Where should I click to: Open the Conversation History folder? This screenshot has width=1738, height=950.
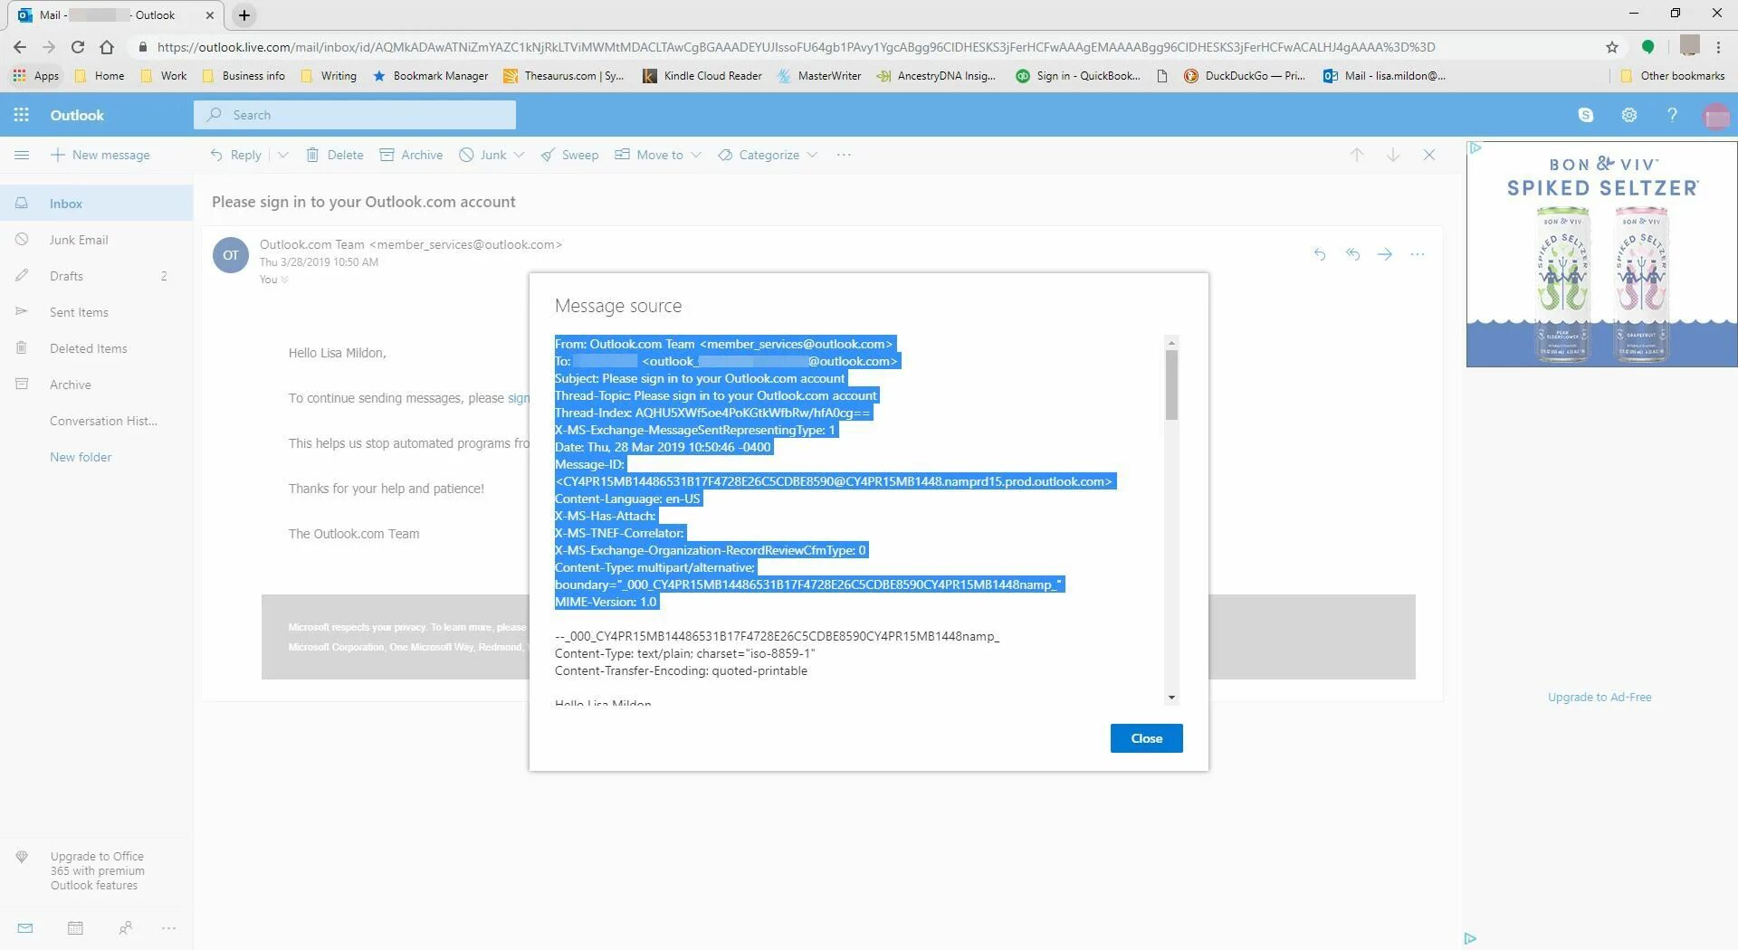[97, 421]
